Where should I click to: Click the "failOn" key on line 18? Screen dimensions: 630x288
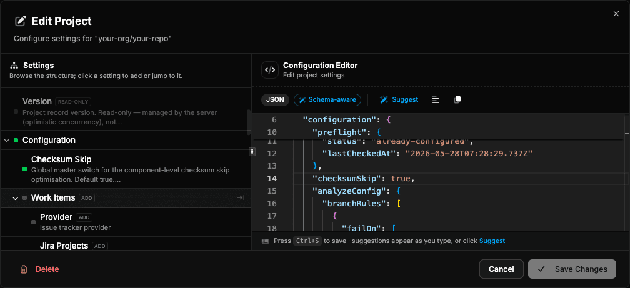361,228
